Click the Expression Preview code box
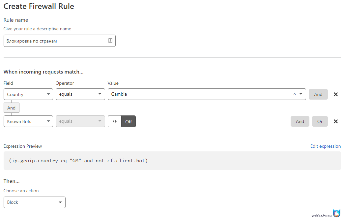Image resolution: width=344 pixels, height=219 pixels. point(172,161)
